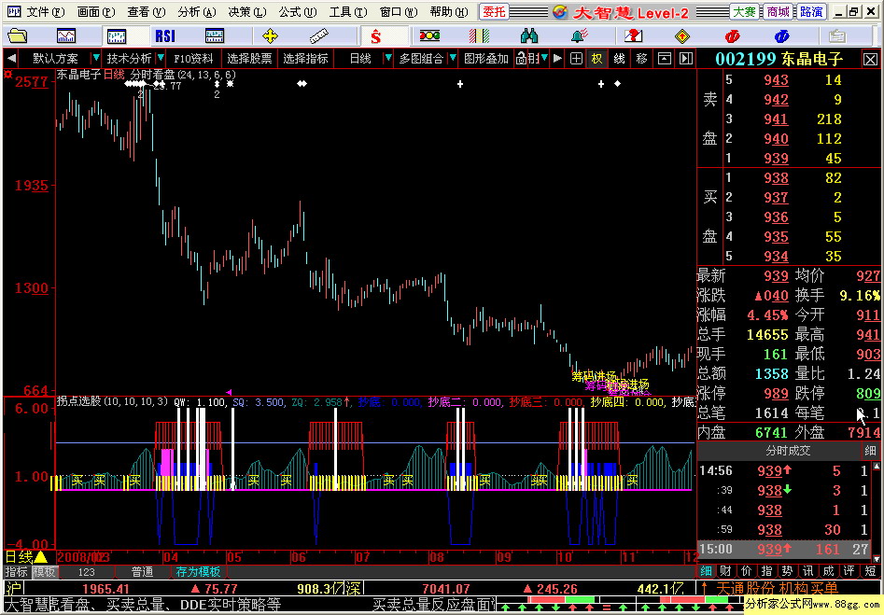Click the red dollar sign icon
884x615 pixels.
[375, 36]
